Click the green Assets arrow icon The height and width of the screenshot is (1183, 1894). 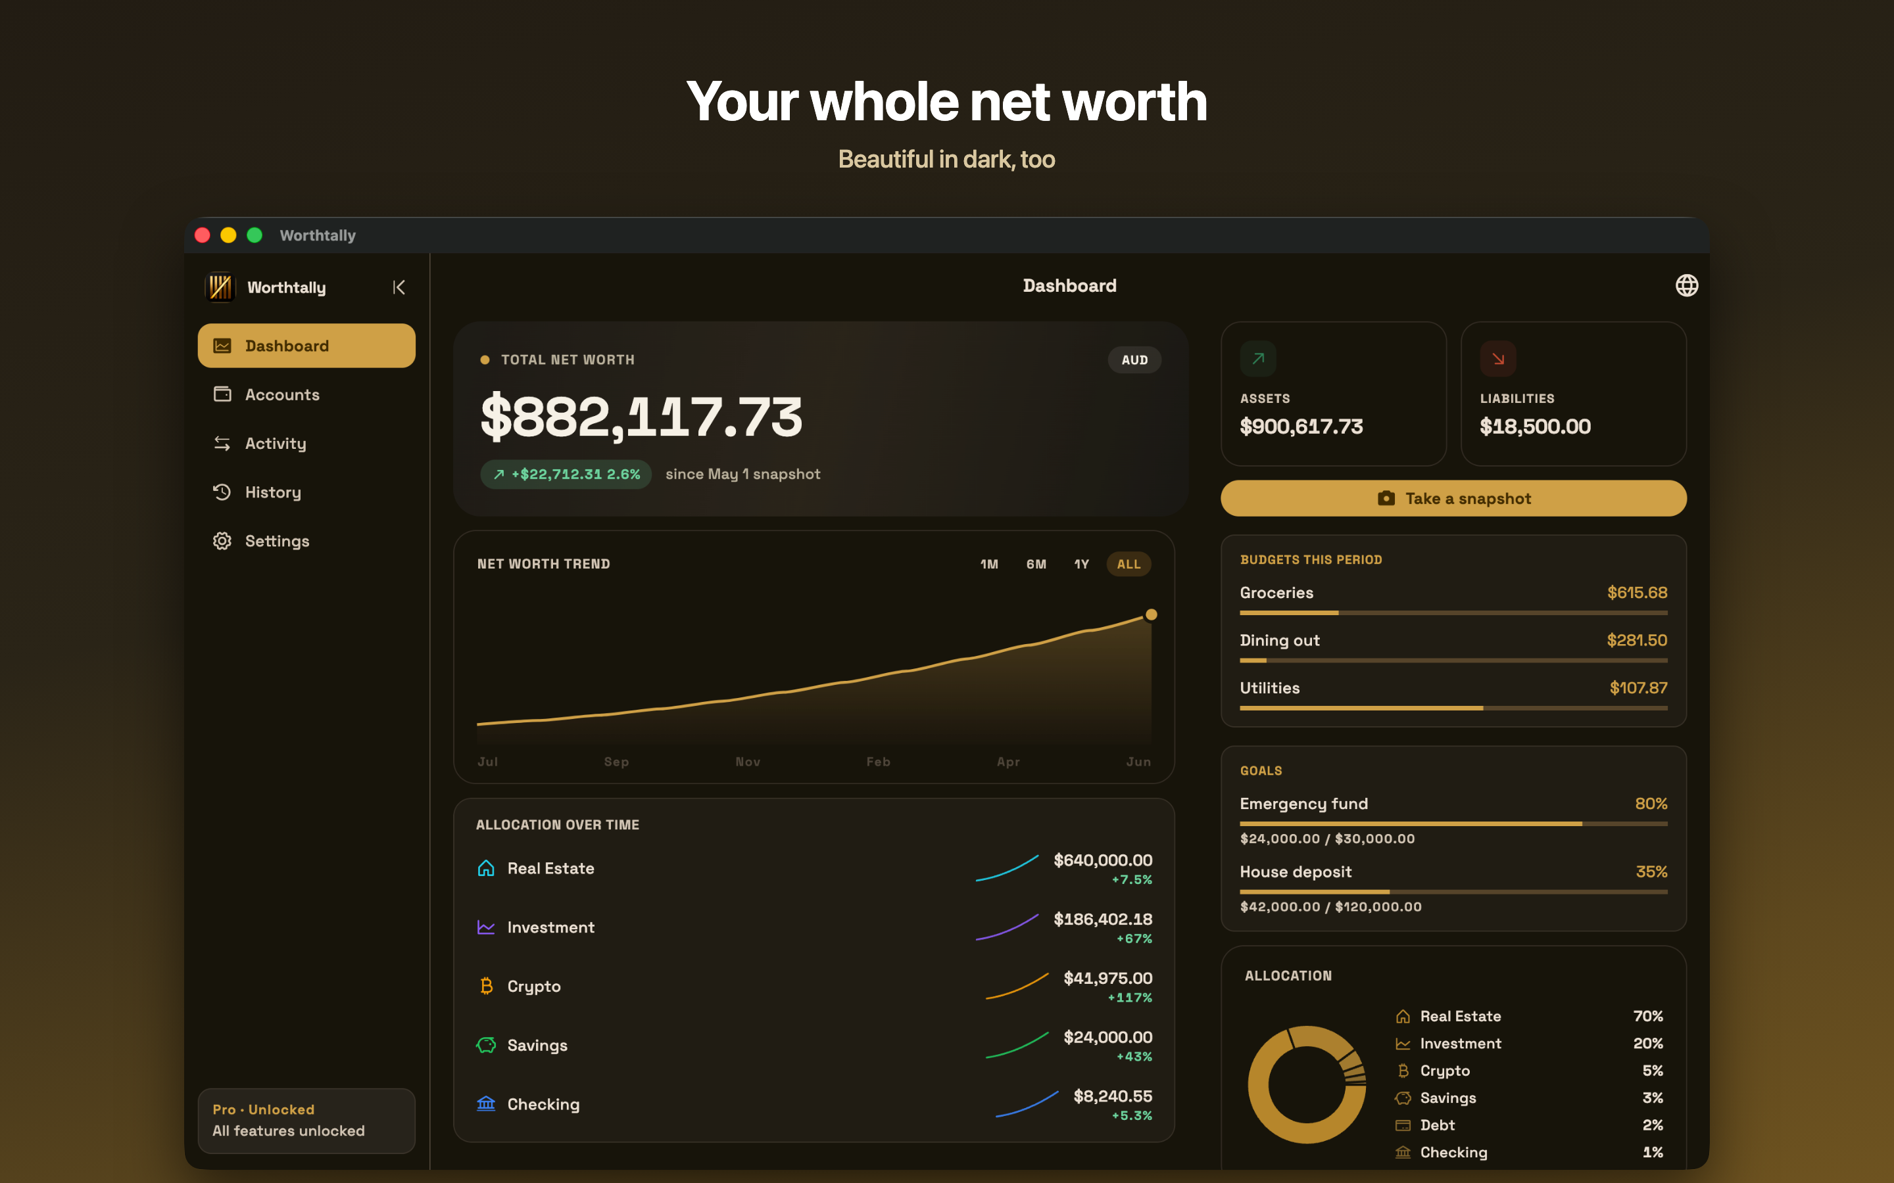click(x=1257, y=359)
